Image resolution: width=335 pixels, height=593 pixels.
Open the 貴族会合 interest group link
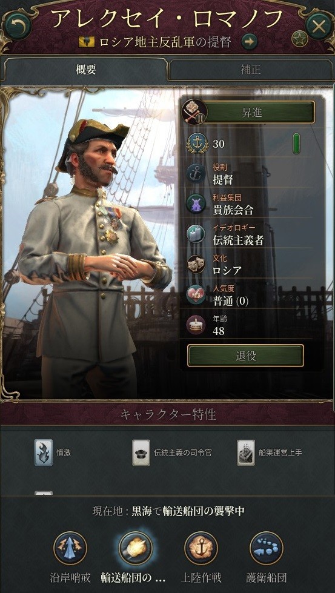[233, 210]
